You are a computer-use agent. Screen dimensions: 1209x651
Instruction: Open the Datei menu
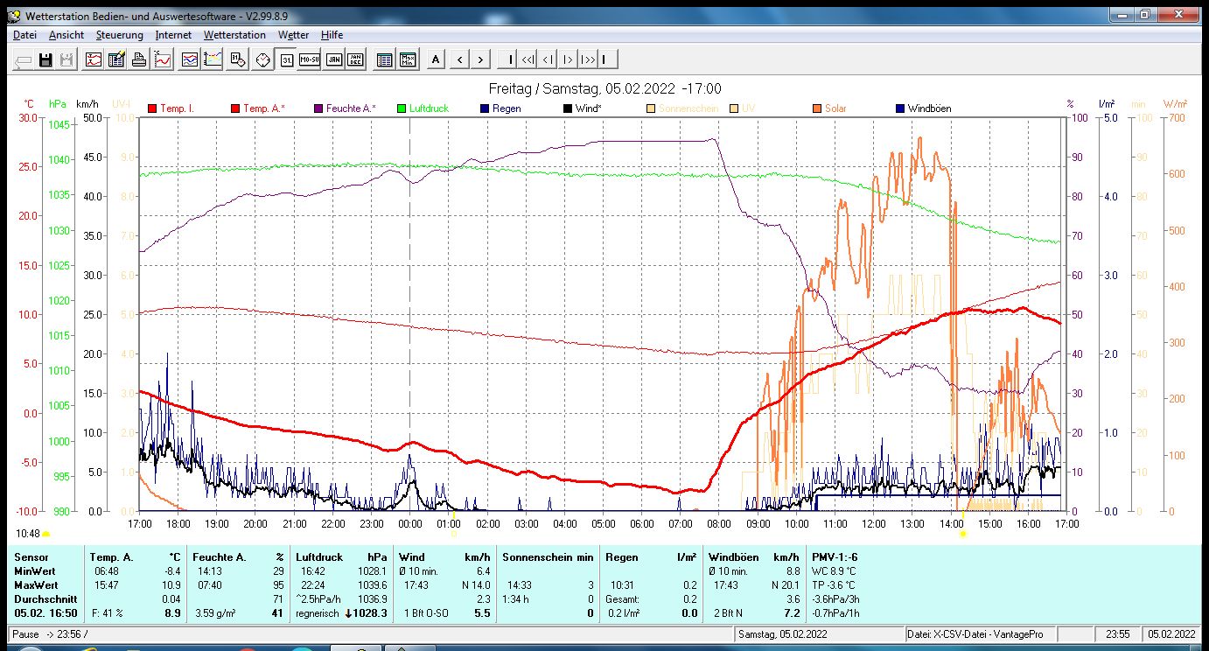point(24,35)
